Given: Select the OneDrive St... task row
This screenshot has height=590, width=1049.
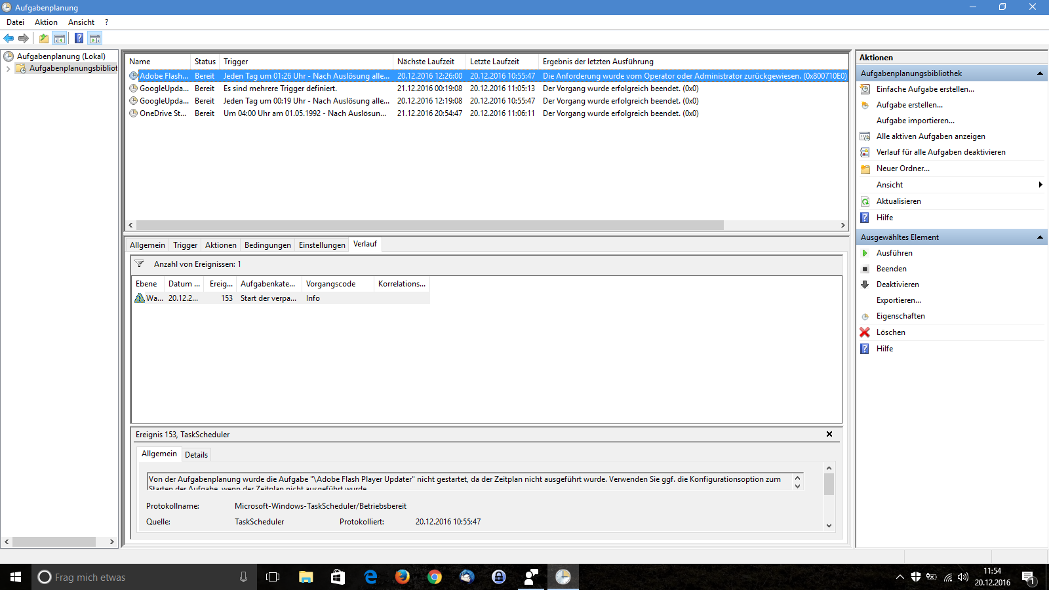Looking at the screenshot, I should tap(486, 113).
